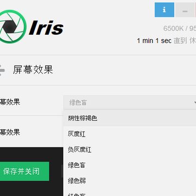
Task: Click the 1 min 1 sec countdown text
Action: click(154, 41)
